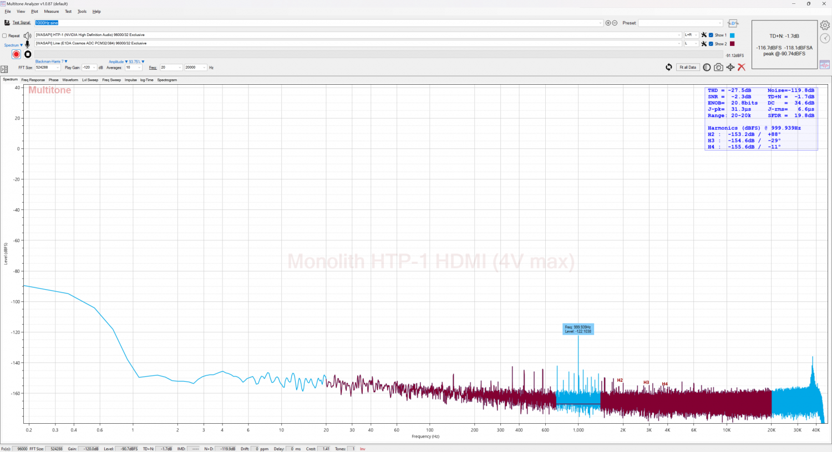
Task: Open output device tools wrench icon
Action: coord(704,35)
